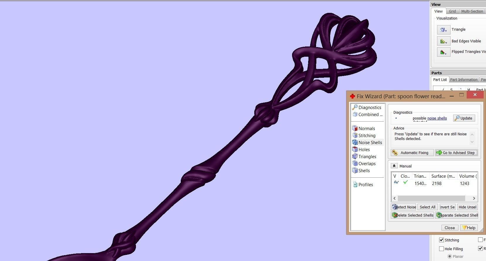Enable the Hole Filling checkbox

441,249
